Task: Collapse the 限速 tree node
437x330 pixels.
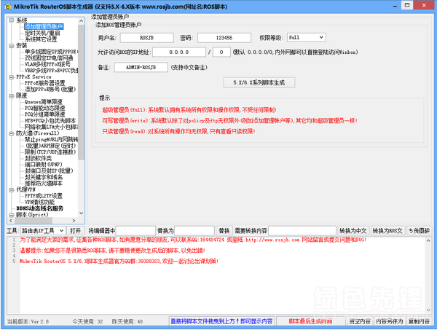Action: point(12,96)
